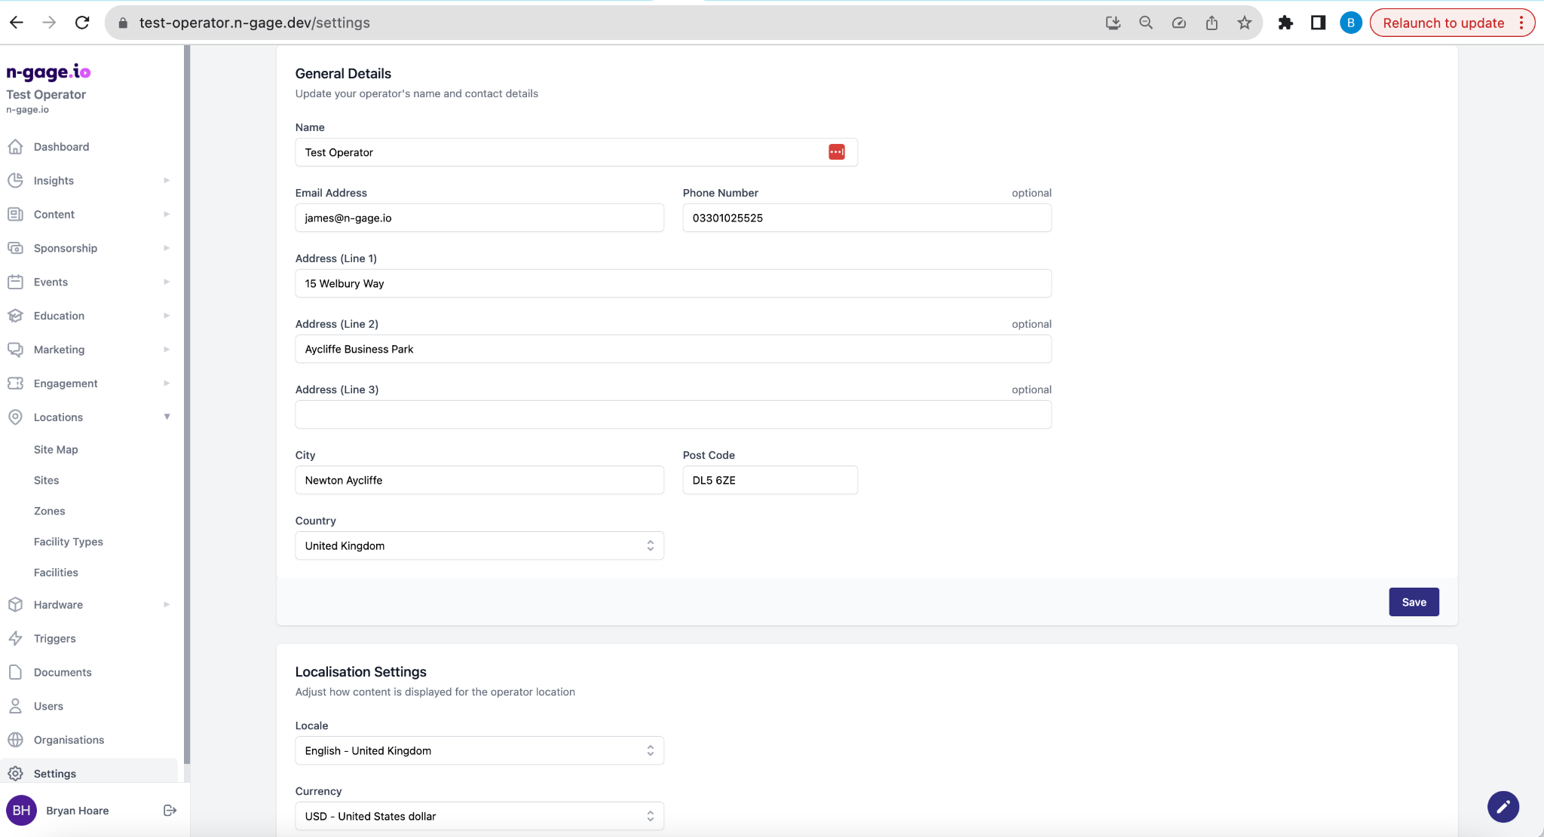Click into the Address (Line 3) field
Image resolution: width=1544 pixels, height=837 pixels.
pyautogui.click(x=672, y=415)
